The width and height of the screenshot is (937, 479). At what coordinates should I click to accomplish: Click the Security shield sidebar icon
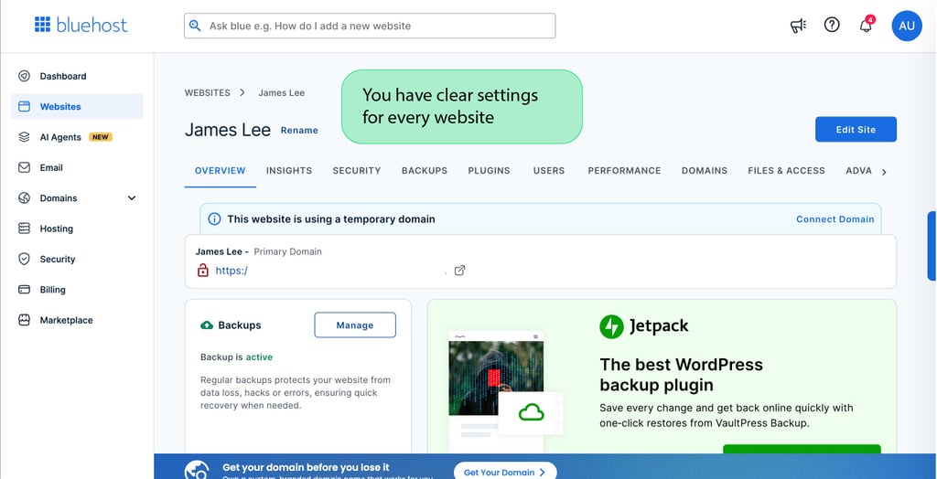pyautogui.click(x=24, y=259)
